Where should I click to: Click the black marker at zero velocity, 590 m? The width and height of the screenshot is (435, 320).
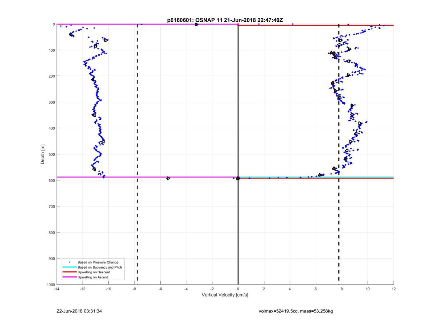[238, 178]
